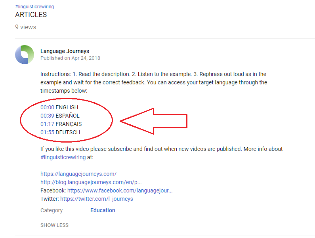This screenshot has height=238, width=315.
Task: Select the Category label
Action: click(x=52, y=210)
